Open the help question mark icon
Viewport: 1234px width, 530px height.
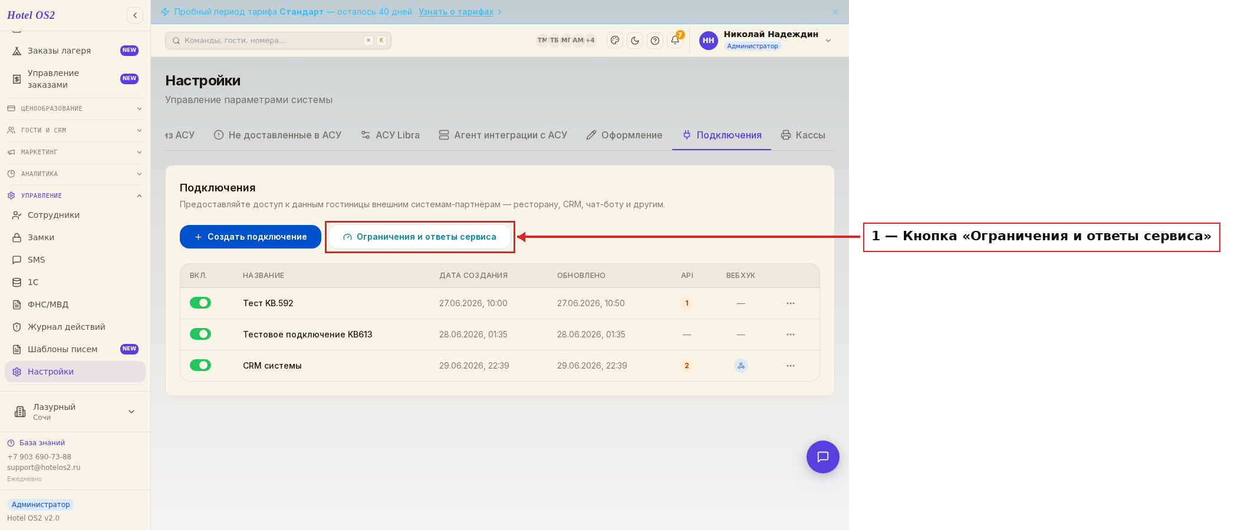[655, 40]
